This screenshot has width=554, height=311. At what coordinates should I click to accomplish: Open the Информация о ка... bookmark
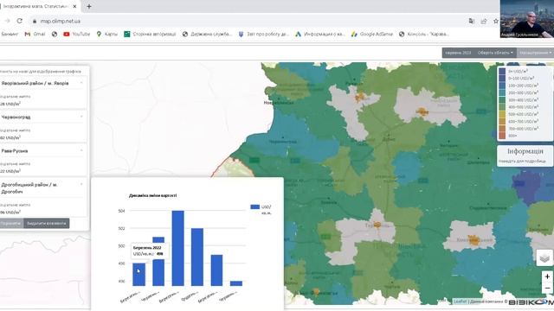(x=319, y=35)
